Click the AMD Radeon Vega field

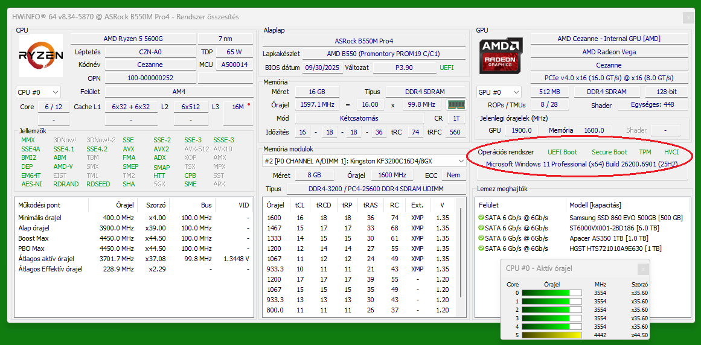(609, 52)
